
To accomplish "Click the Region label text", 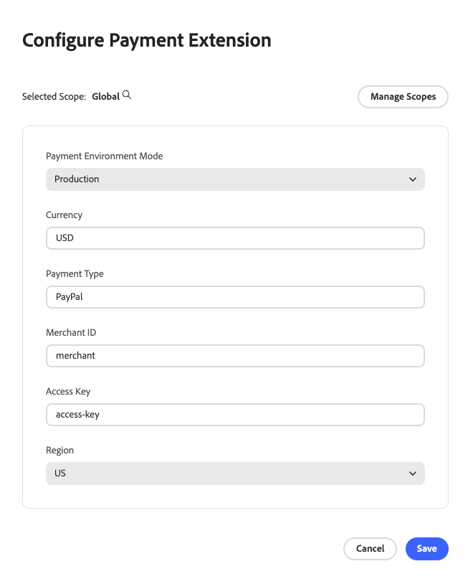I will [x=59, y=451].
